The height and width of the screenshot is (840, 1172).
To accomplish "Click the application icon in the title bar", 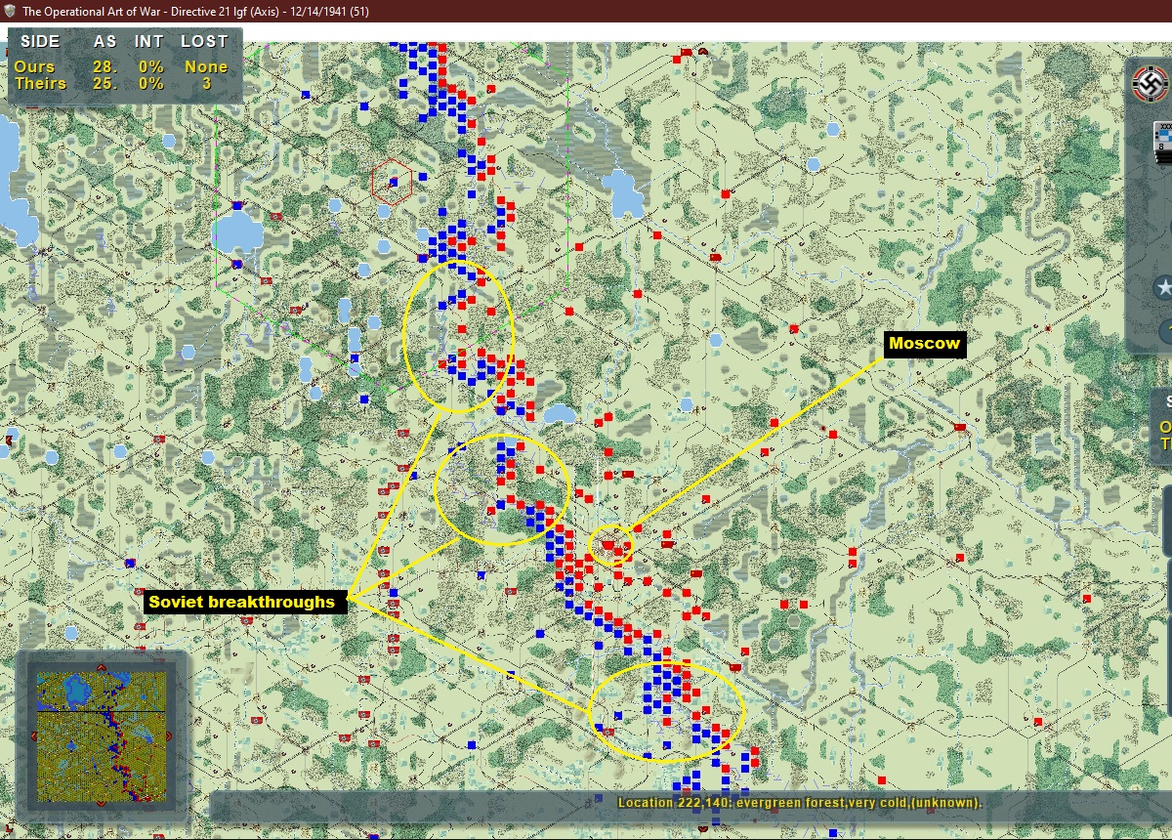I will click(10, 11).
